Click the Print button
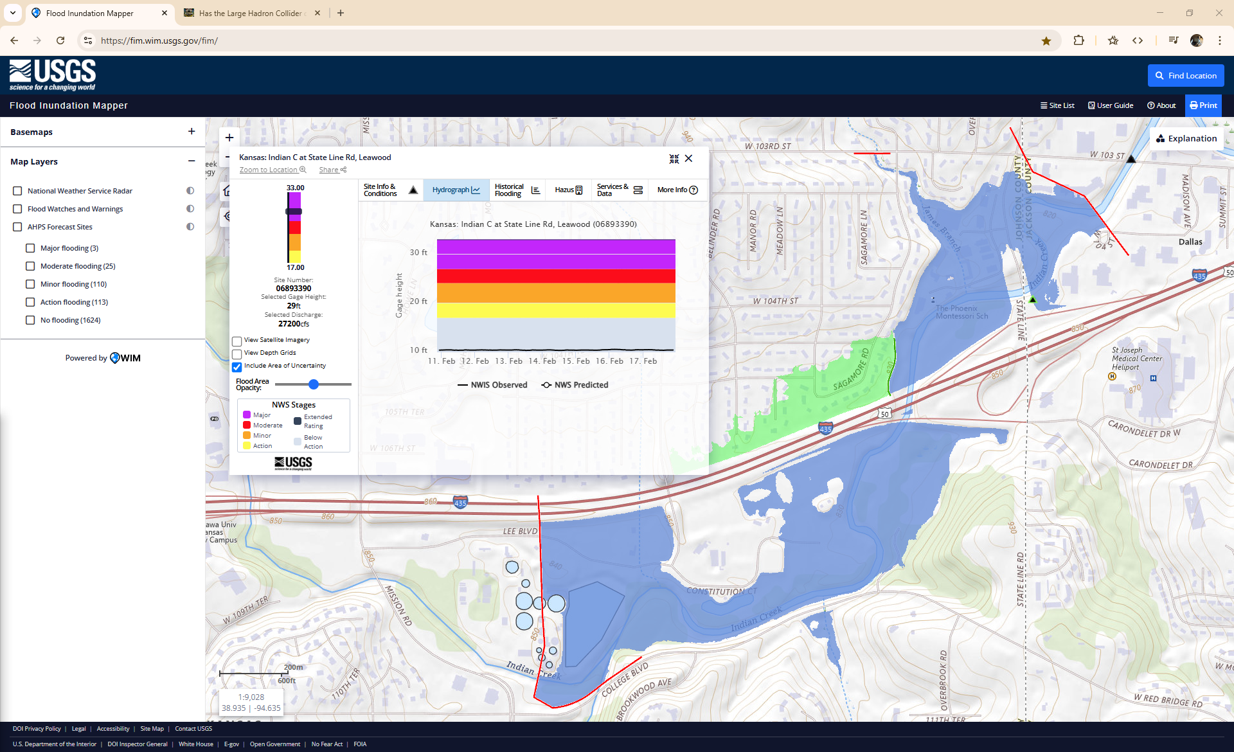Viewport: 1234px width, 752px height. pos(1203,105)
